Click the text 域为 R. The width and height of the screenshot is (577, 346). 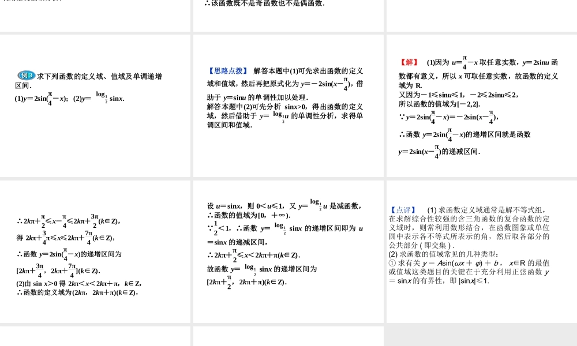410,86
